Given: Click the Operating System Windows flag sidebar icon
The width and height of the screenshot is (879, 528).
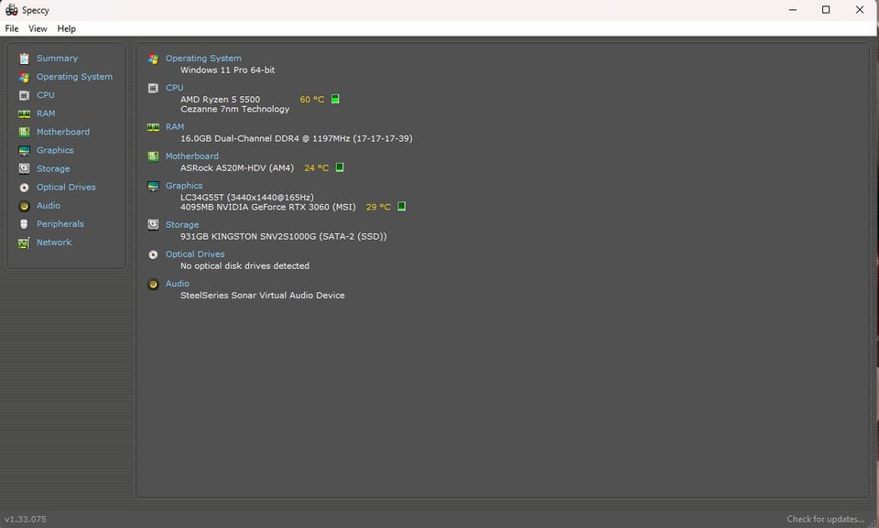Looking at the screenshot, I should 24,77.
